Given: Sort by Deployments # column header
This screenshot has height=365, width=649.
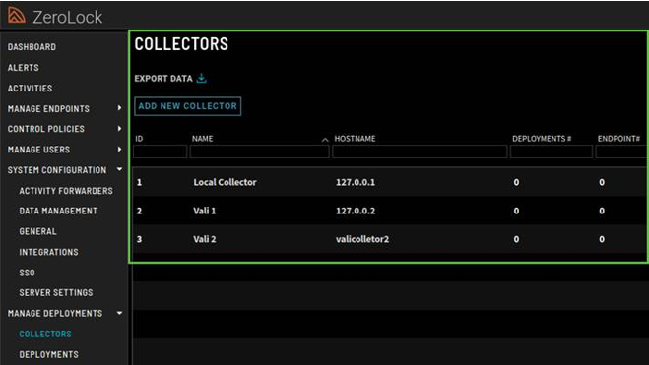Looking at the screenshot, I should point(542,139).
